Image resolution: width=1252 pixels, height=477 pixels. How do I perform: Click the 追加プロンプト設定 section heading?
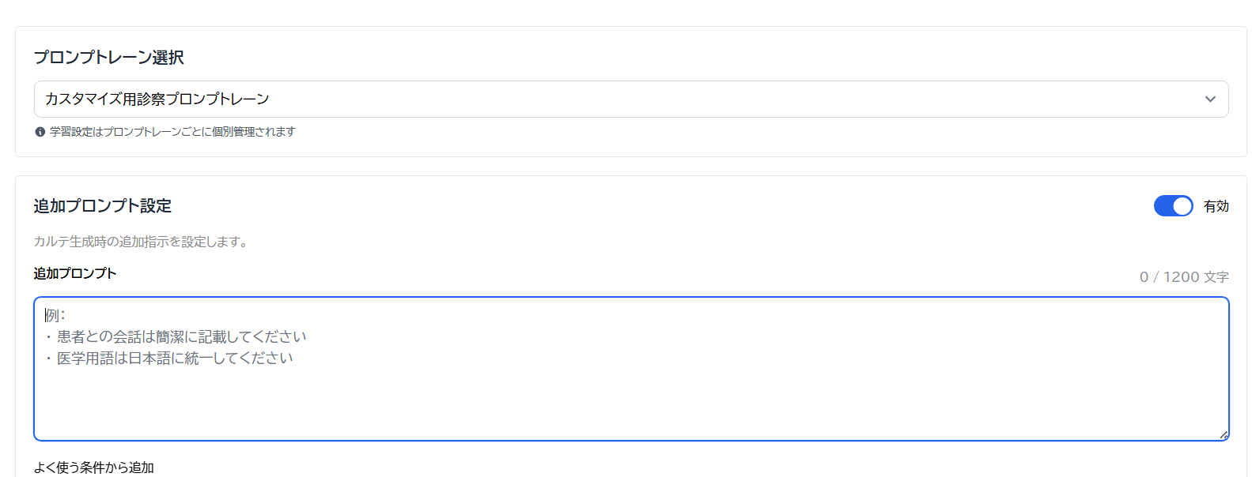tap(103, 206)
